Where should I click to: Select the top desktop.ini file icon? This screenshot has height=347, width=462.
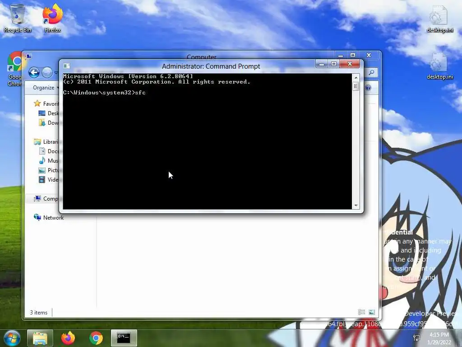tap(439, 19)
